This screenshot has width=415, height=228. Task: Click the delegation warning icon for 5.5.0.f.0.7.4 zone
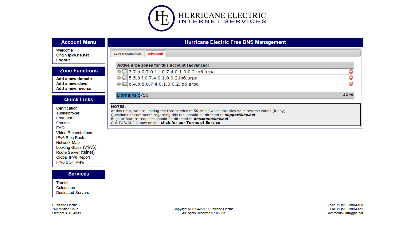(x=119, y=78)
